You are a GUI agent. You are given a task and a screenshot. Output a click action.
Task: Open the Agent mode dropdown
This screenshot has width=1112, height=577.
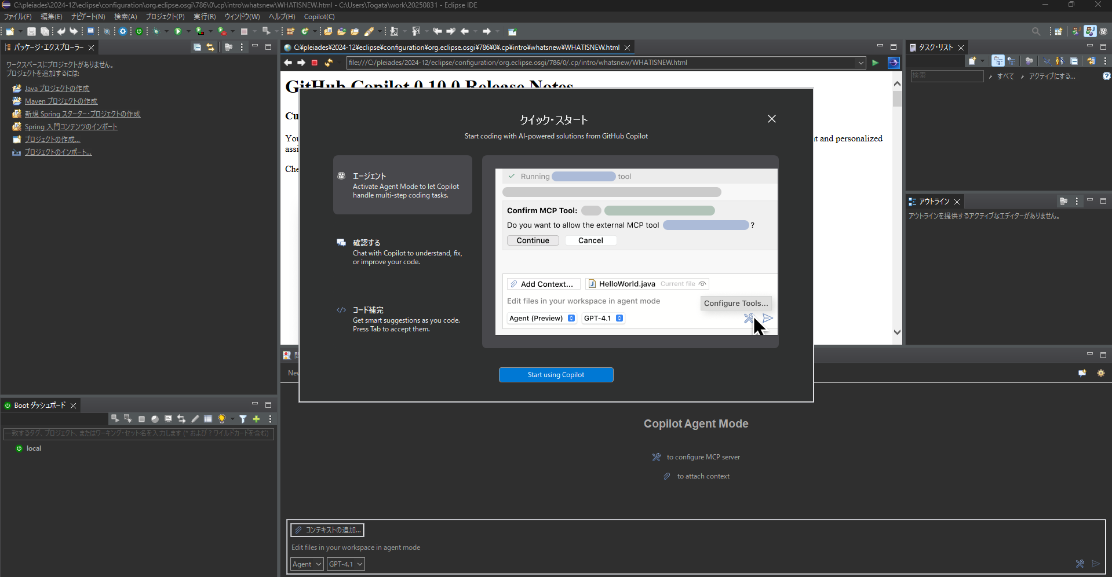pyautogui.click(x=307, y=564)
